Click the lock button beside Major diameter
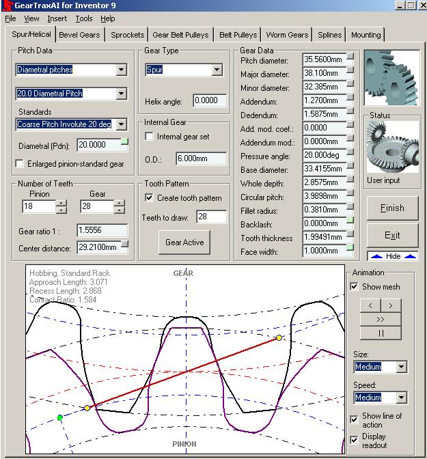 (350, 70)
